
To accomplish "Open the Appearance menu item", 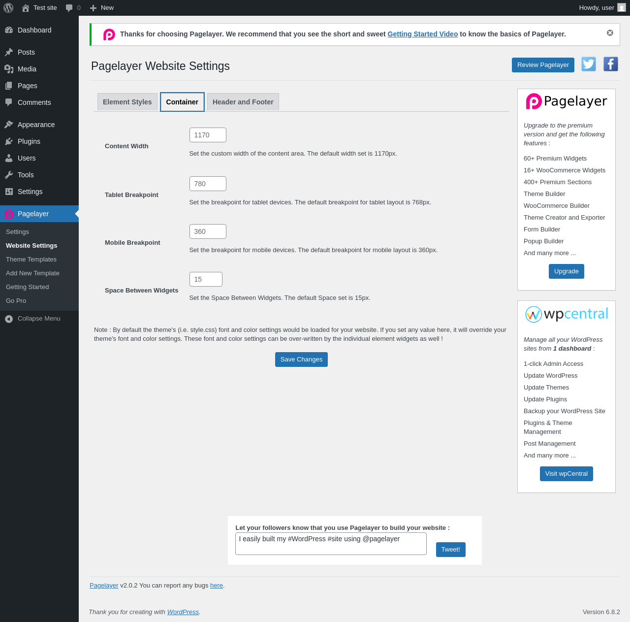I will coord(39,125).
